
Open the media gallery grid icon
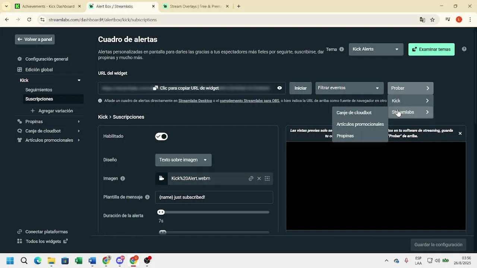267,179
